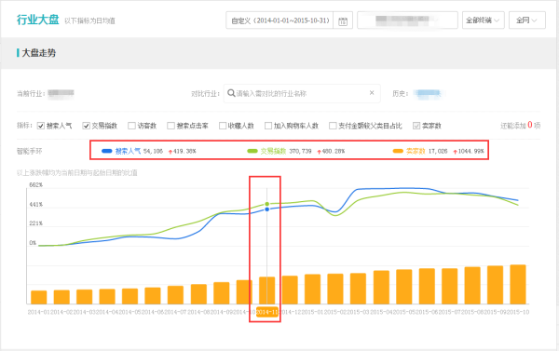Enable the 访客数 indicator checkbox
This screenshot has width=559, height=351.
coord(131,126)
